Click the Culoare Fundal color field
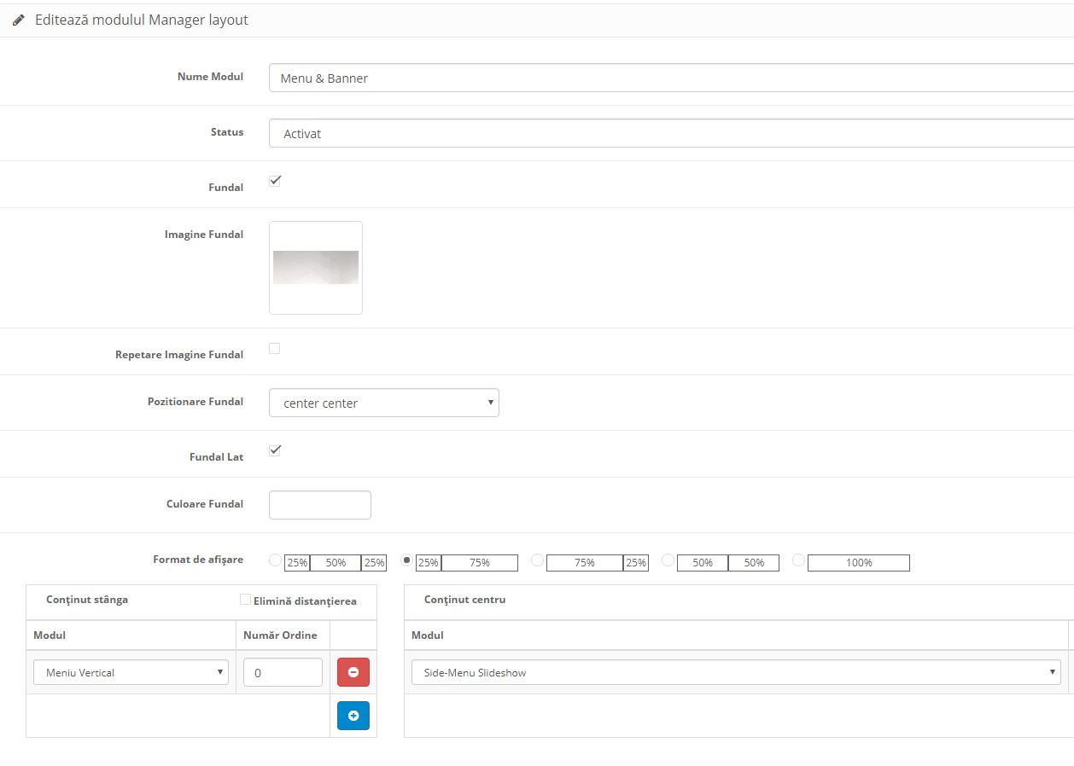 [319, 505]
